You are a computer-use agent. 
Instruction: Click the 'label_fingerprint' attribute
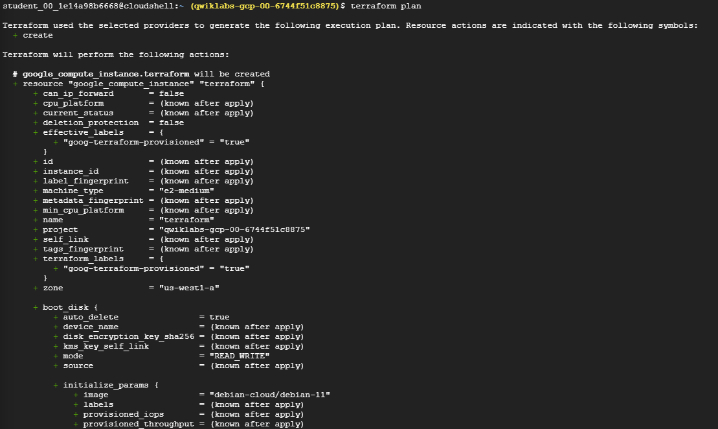point(85,181)
